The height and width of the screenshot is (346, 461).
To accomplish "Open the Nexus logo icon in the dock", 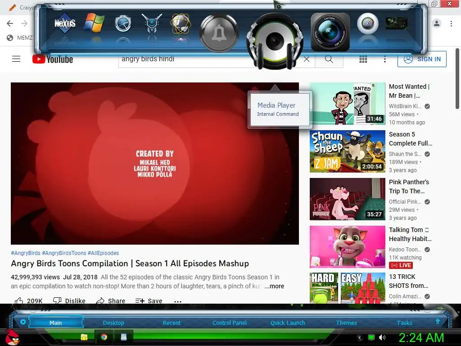I will (65, 23).
